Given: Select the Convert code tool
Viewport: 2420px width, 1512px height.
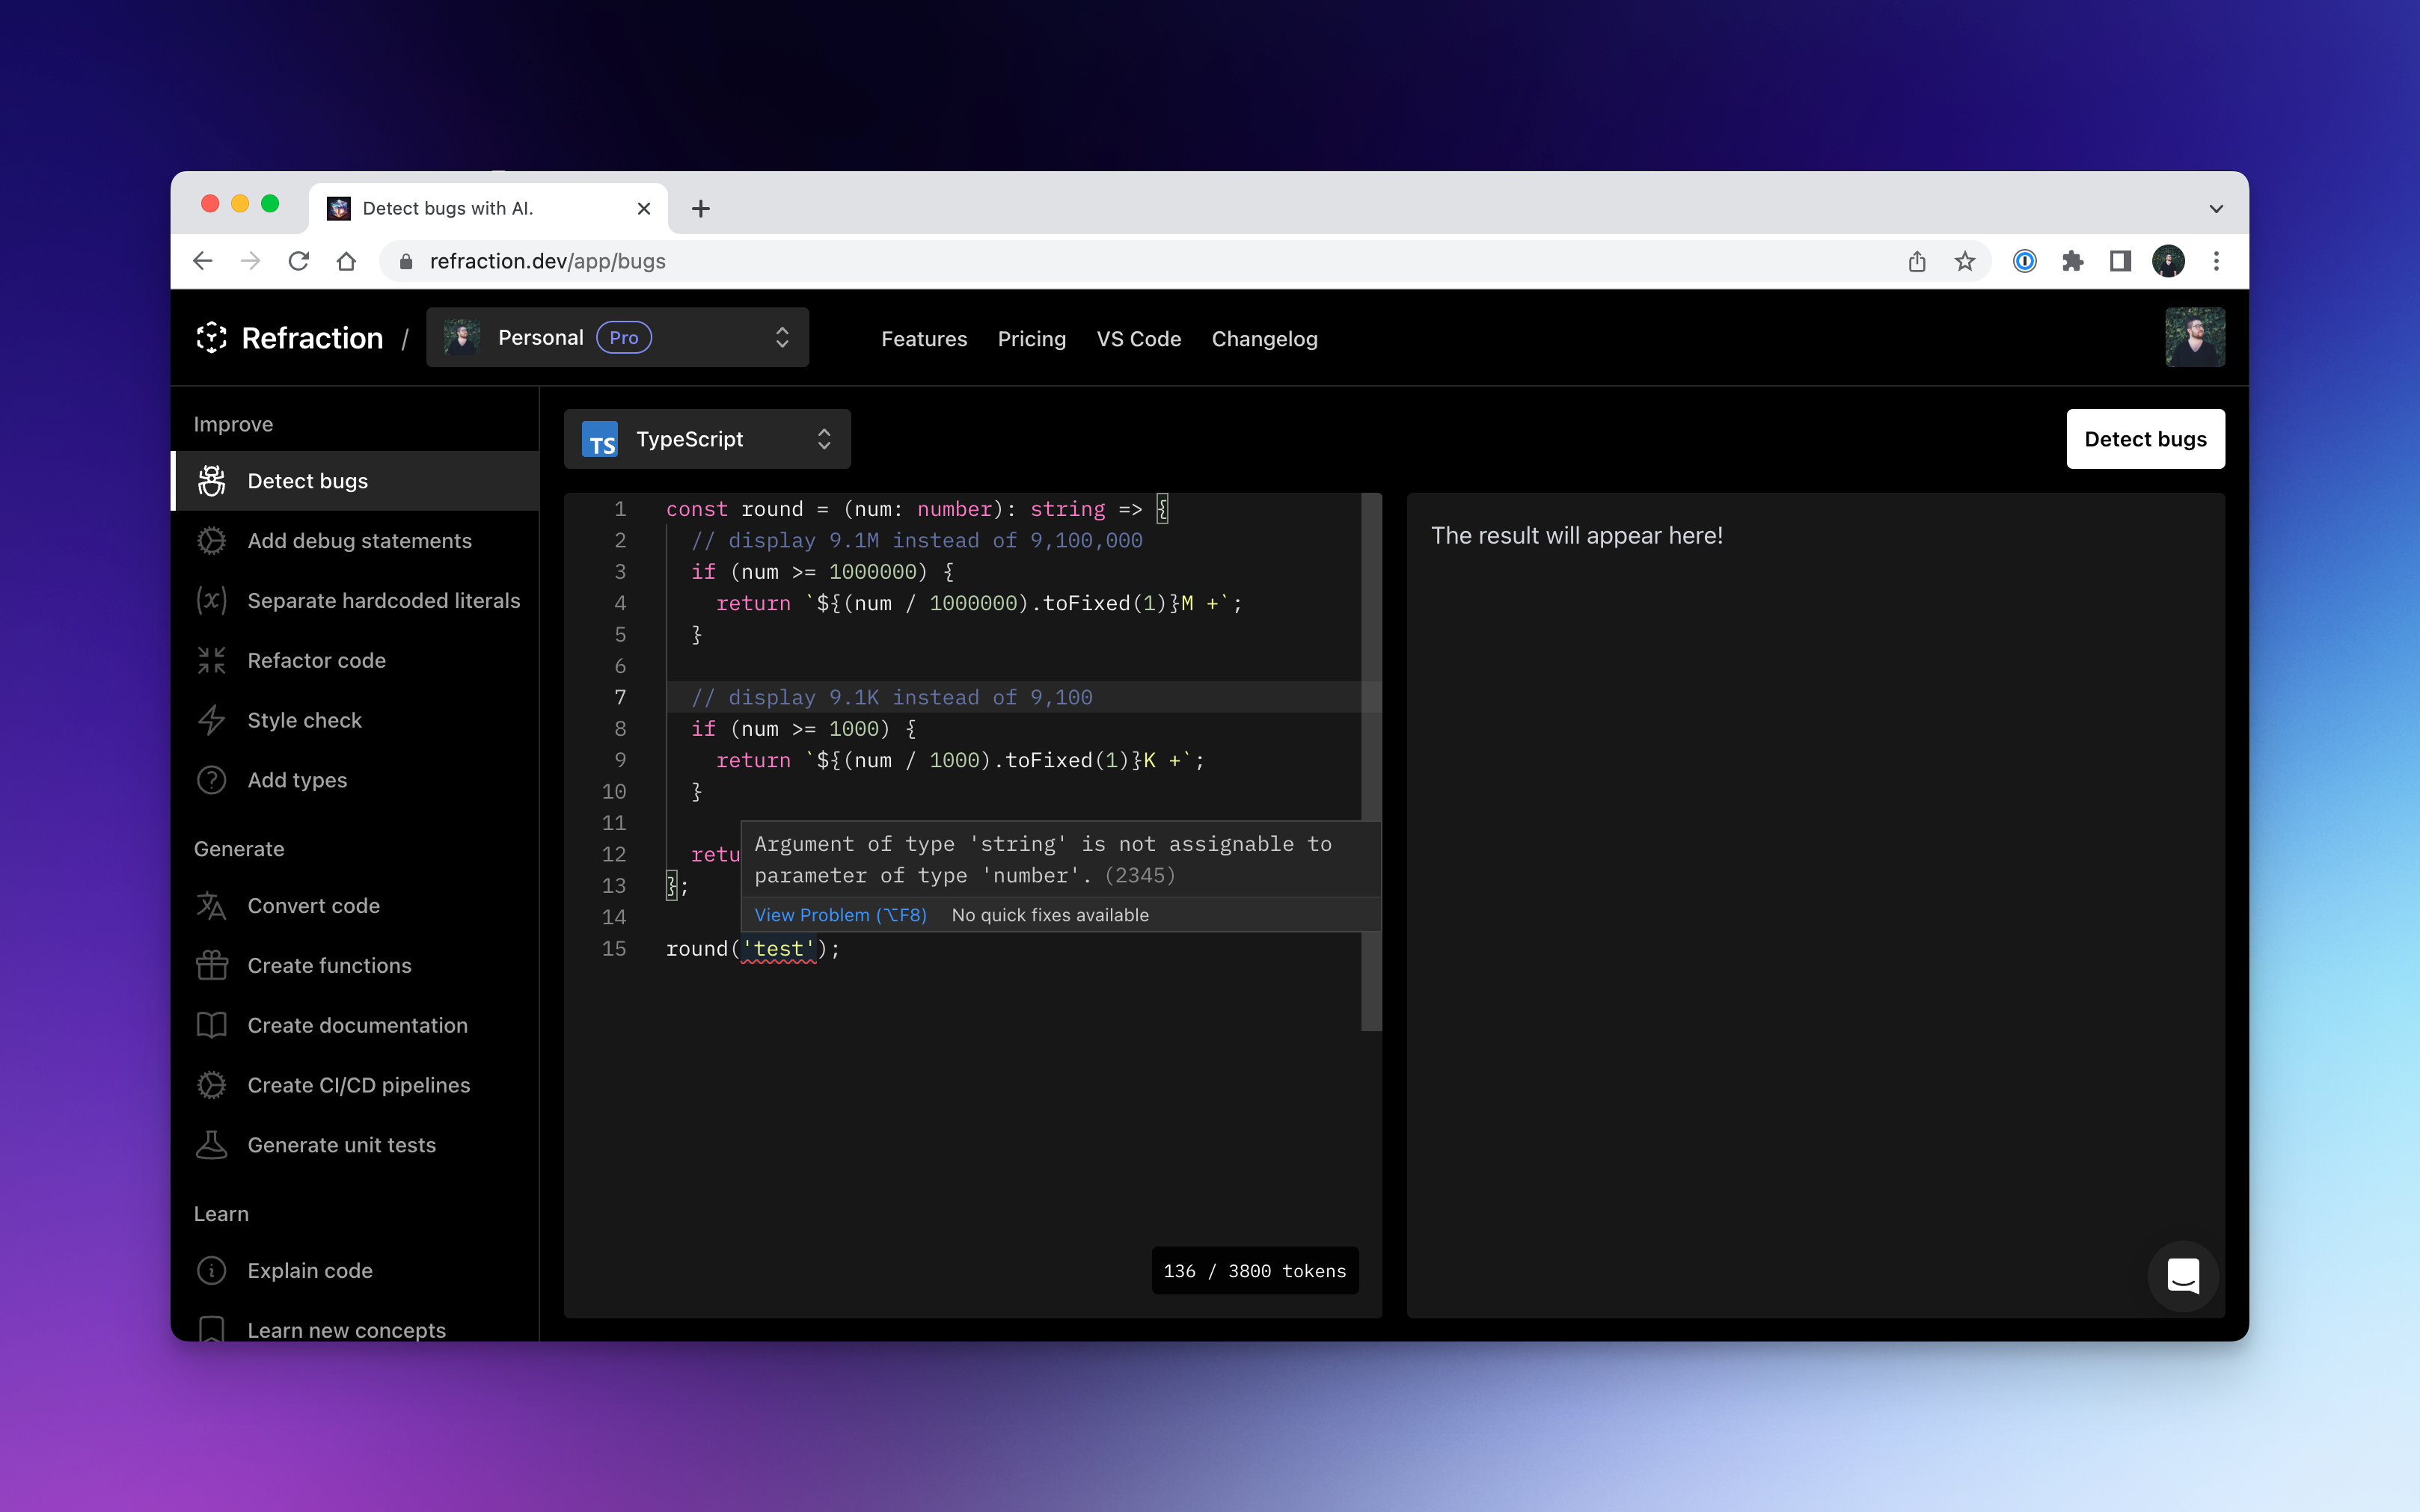Looking at the screenshot, I should pos(315,905).
